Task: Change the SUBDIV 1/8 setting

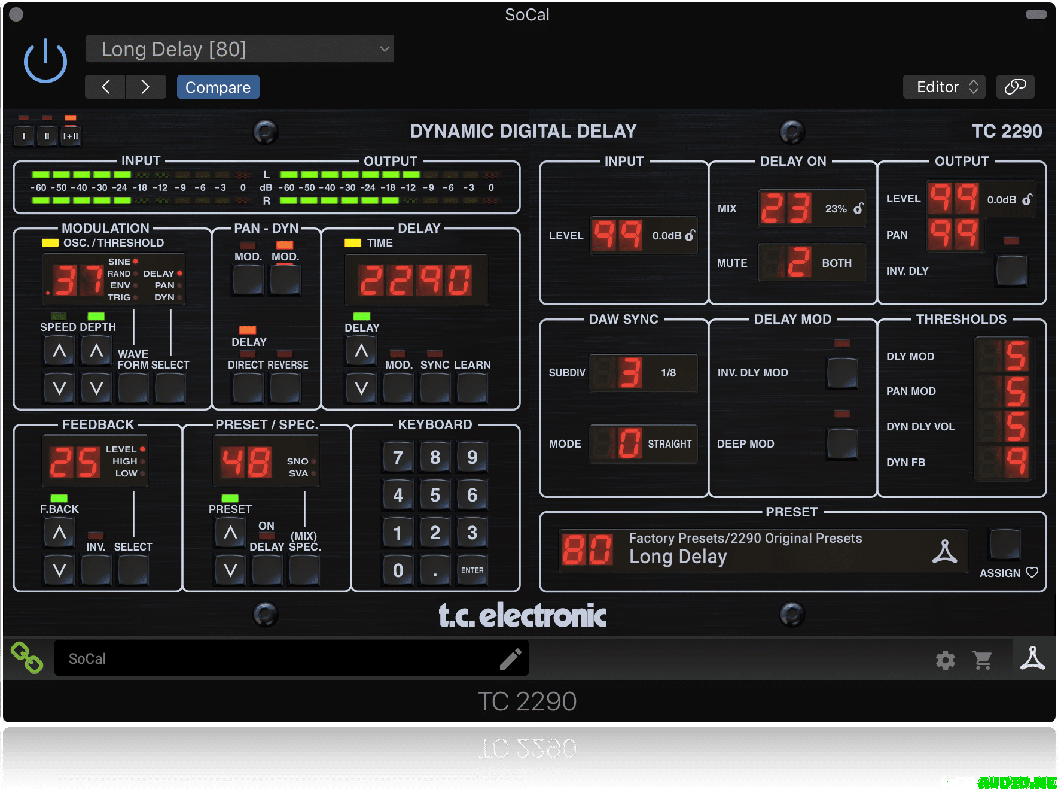Action: click(x=644, y=373)
